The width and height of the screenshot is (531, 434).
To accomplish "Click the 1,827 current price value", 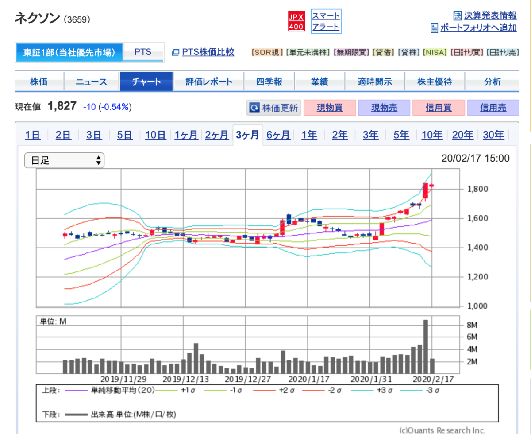I will tap(62, 106).
